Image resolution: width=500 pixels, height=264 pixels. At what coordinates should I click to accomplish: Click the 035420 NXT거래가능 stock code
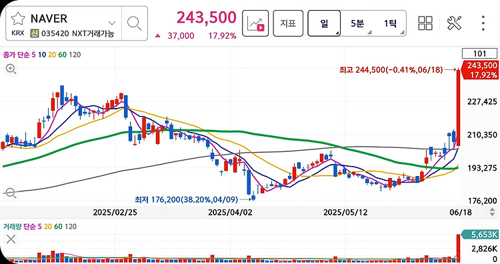coord(78,33)
